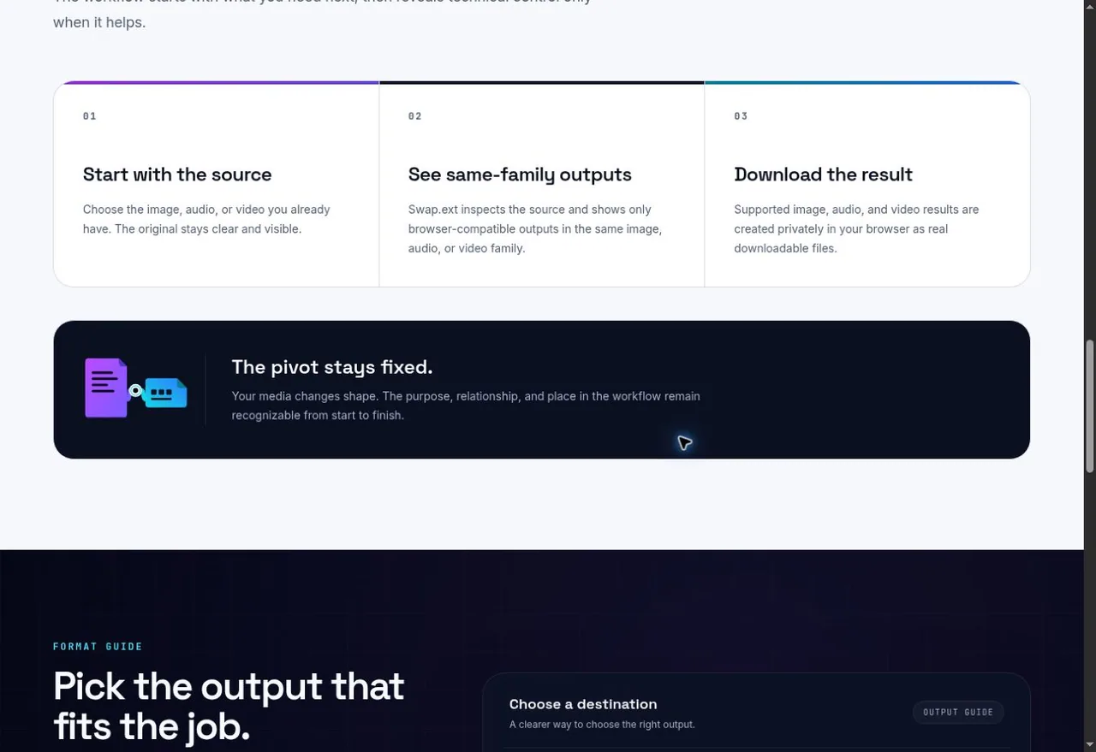
Task: Click the FORMAT GUIDE label
Action: tap(98, 647)
